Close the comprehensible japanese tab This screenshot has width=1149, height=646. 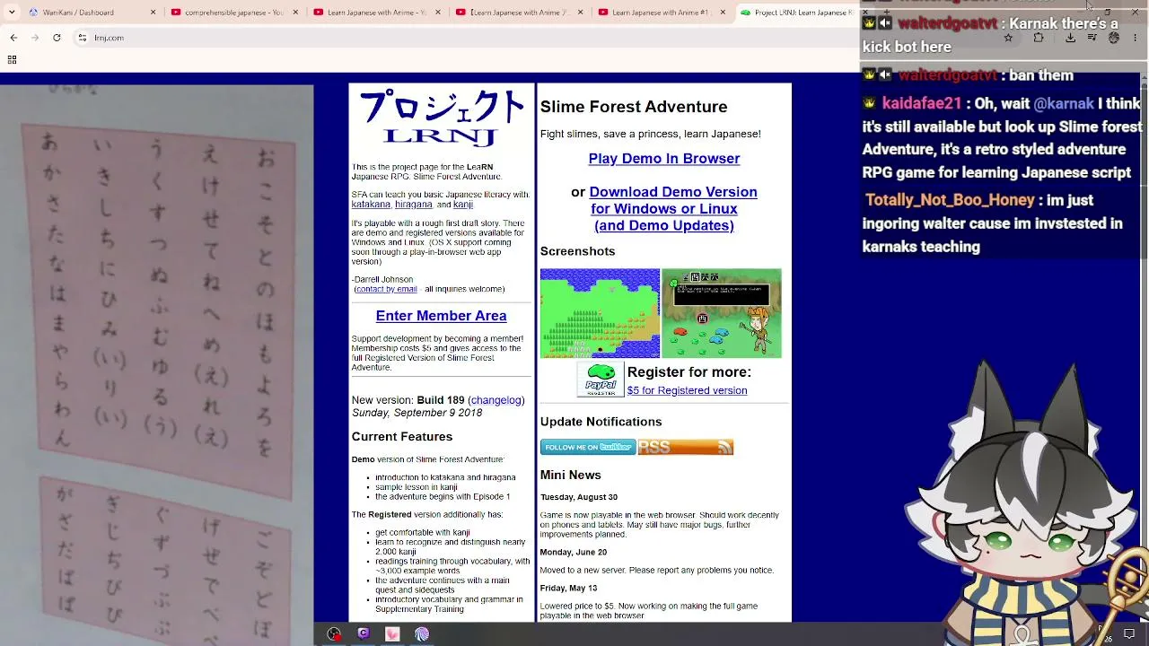(x=295, y=13)
